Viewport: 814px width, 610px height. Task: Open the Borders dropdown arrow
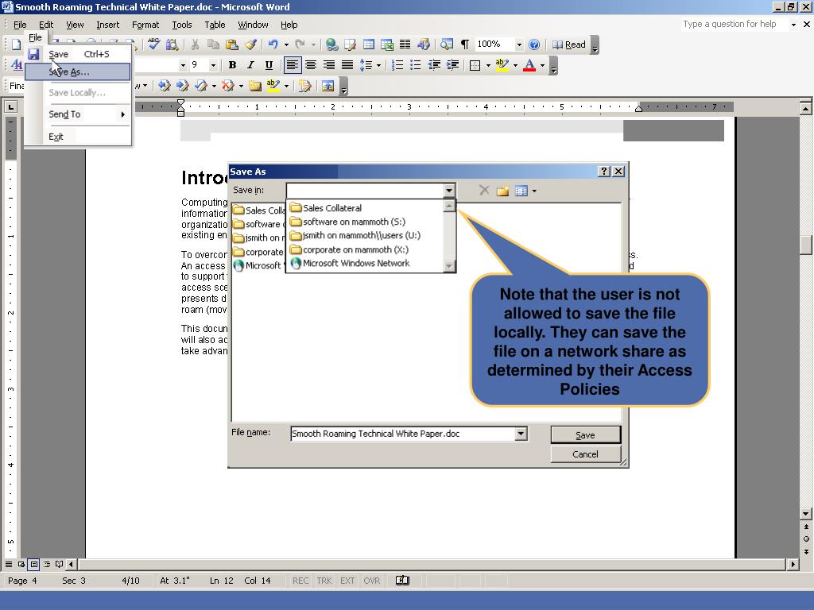pos(488,65)
